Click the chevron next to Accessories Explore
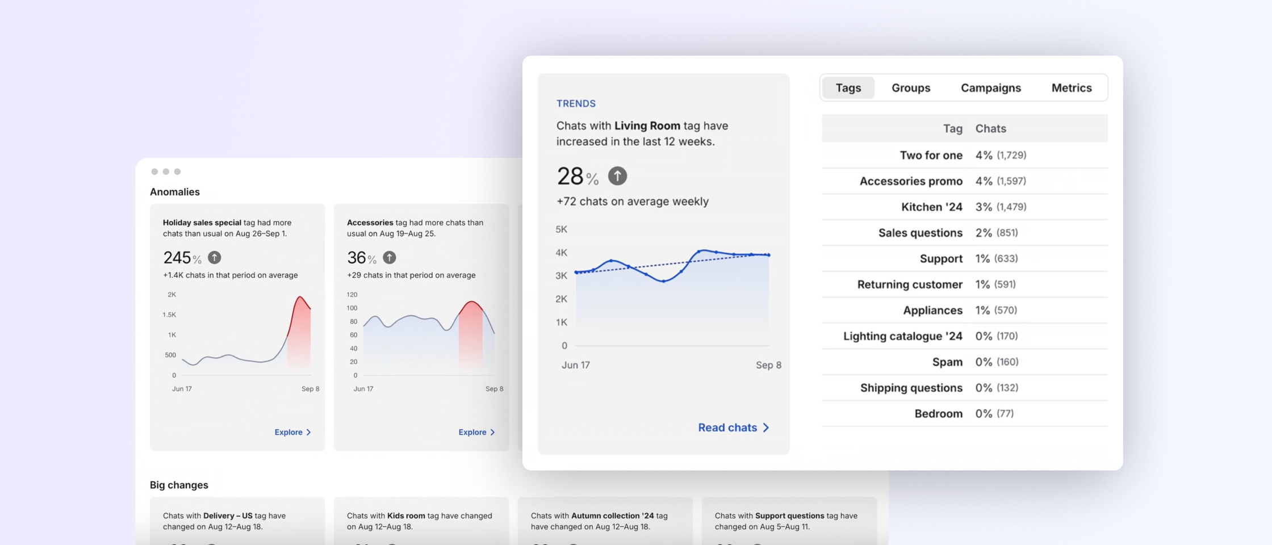Viewport: 1272px width, 545px height. tap(492, 431)
